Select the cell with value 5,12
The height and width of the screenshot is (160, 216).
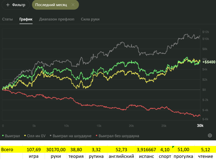point(205,150)
